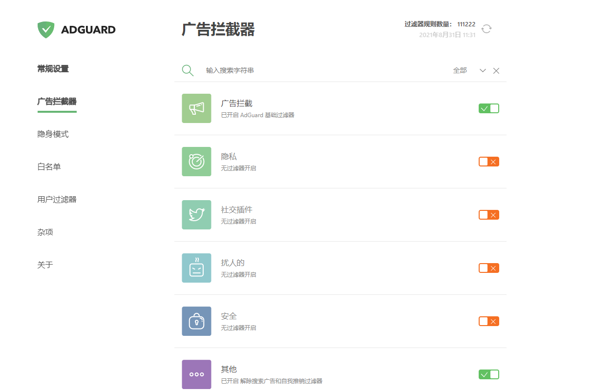Enable the 扰人的 toggle

(x=489, y=268)
